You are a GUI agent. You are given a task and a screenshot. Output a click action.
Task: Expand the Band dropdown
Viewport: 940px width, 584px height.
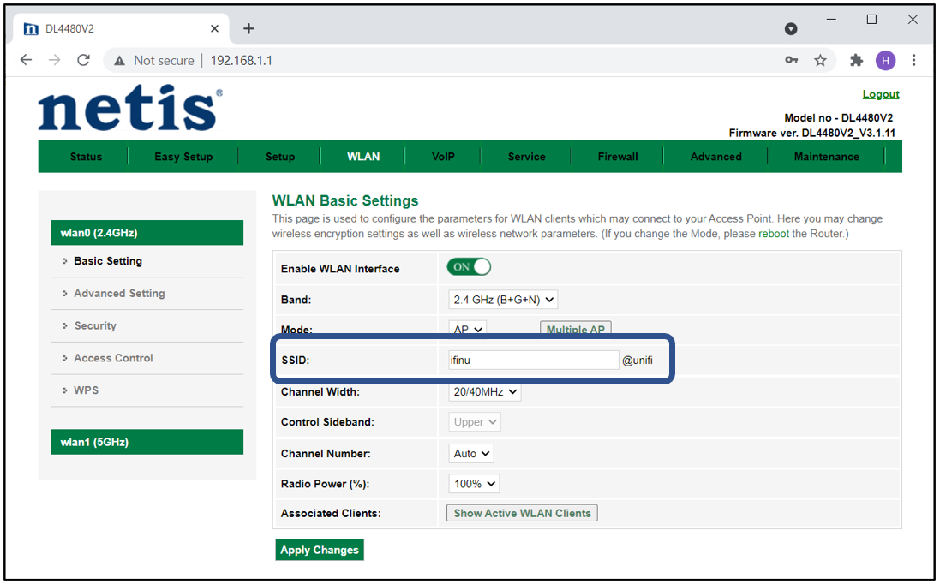503,300
